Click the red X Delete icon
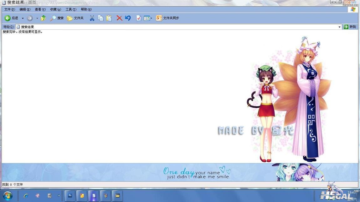The image size is (360, 202). [119, 18]
